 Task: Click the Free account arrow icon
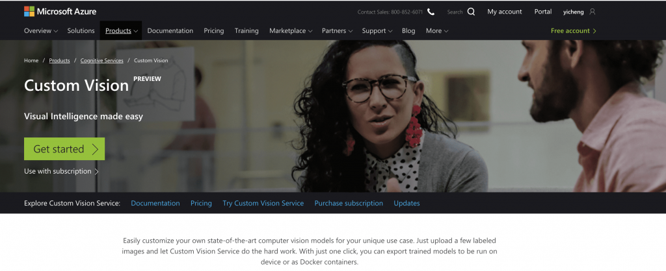click(x=594, y=31)
